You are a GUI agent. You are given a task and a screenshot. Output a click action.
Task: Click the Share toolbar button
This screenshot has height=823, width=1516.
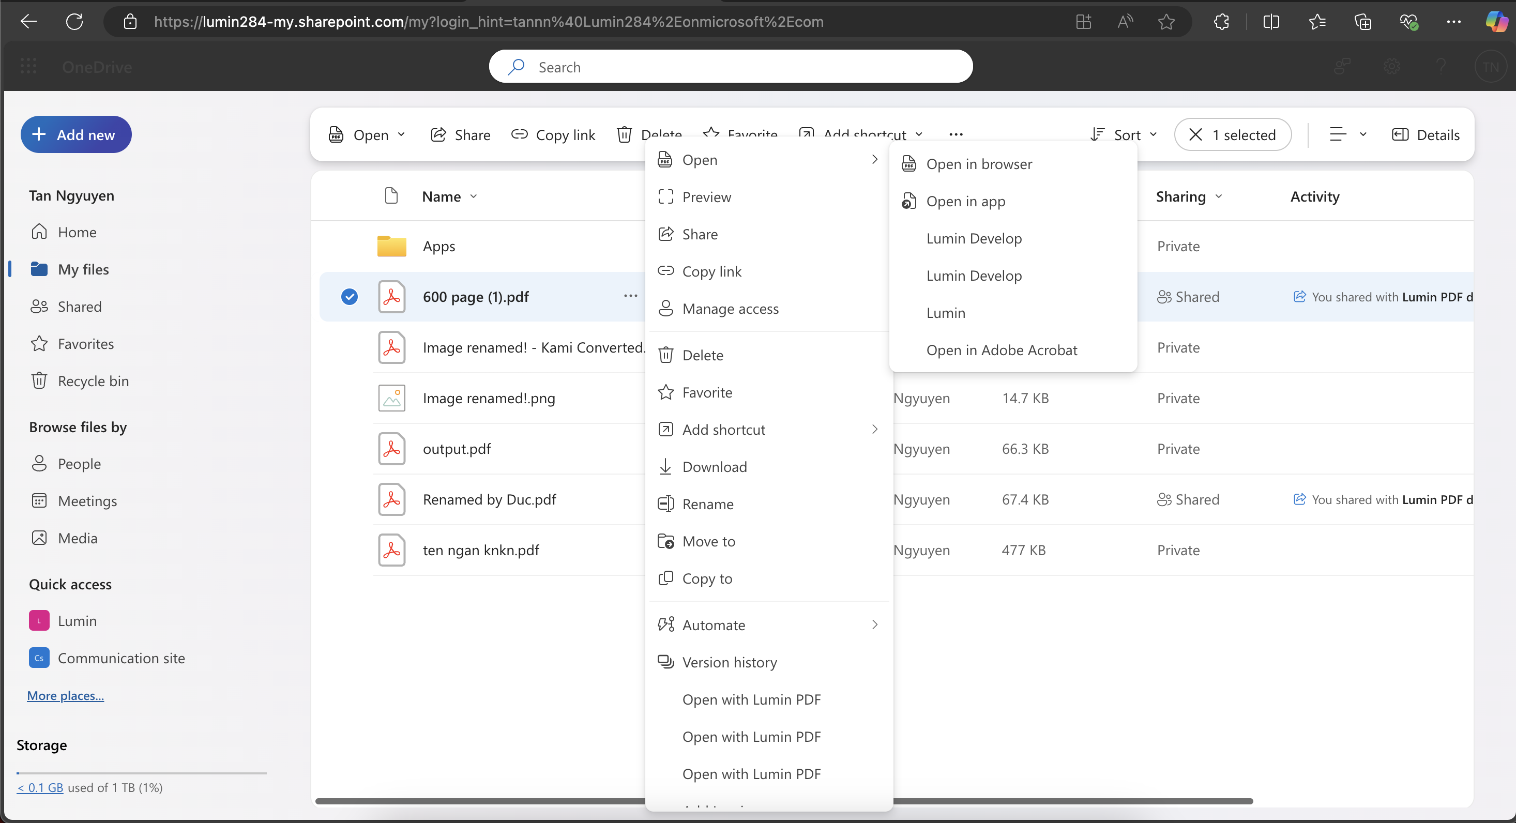(460, 135)
